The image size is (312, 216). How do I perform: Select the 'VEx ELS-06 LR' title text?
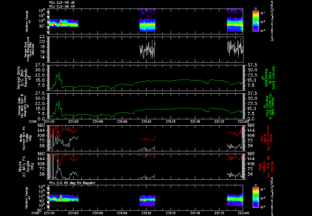pos(62,2)
